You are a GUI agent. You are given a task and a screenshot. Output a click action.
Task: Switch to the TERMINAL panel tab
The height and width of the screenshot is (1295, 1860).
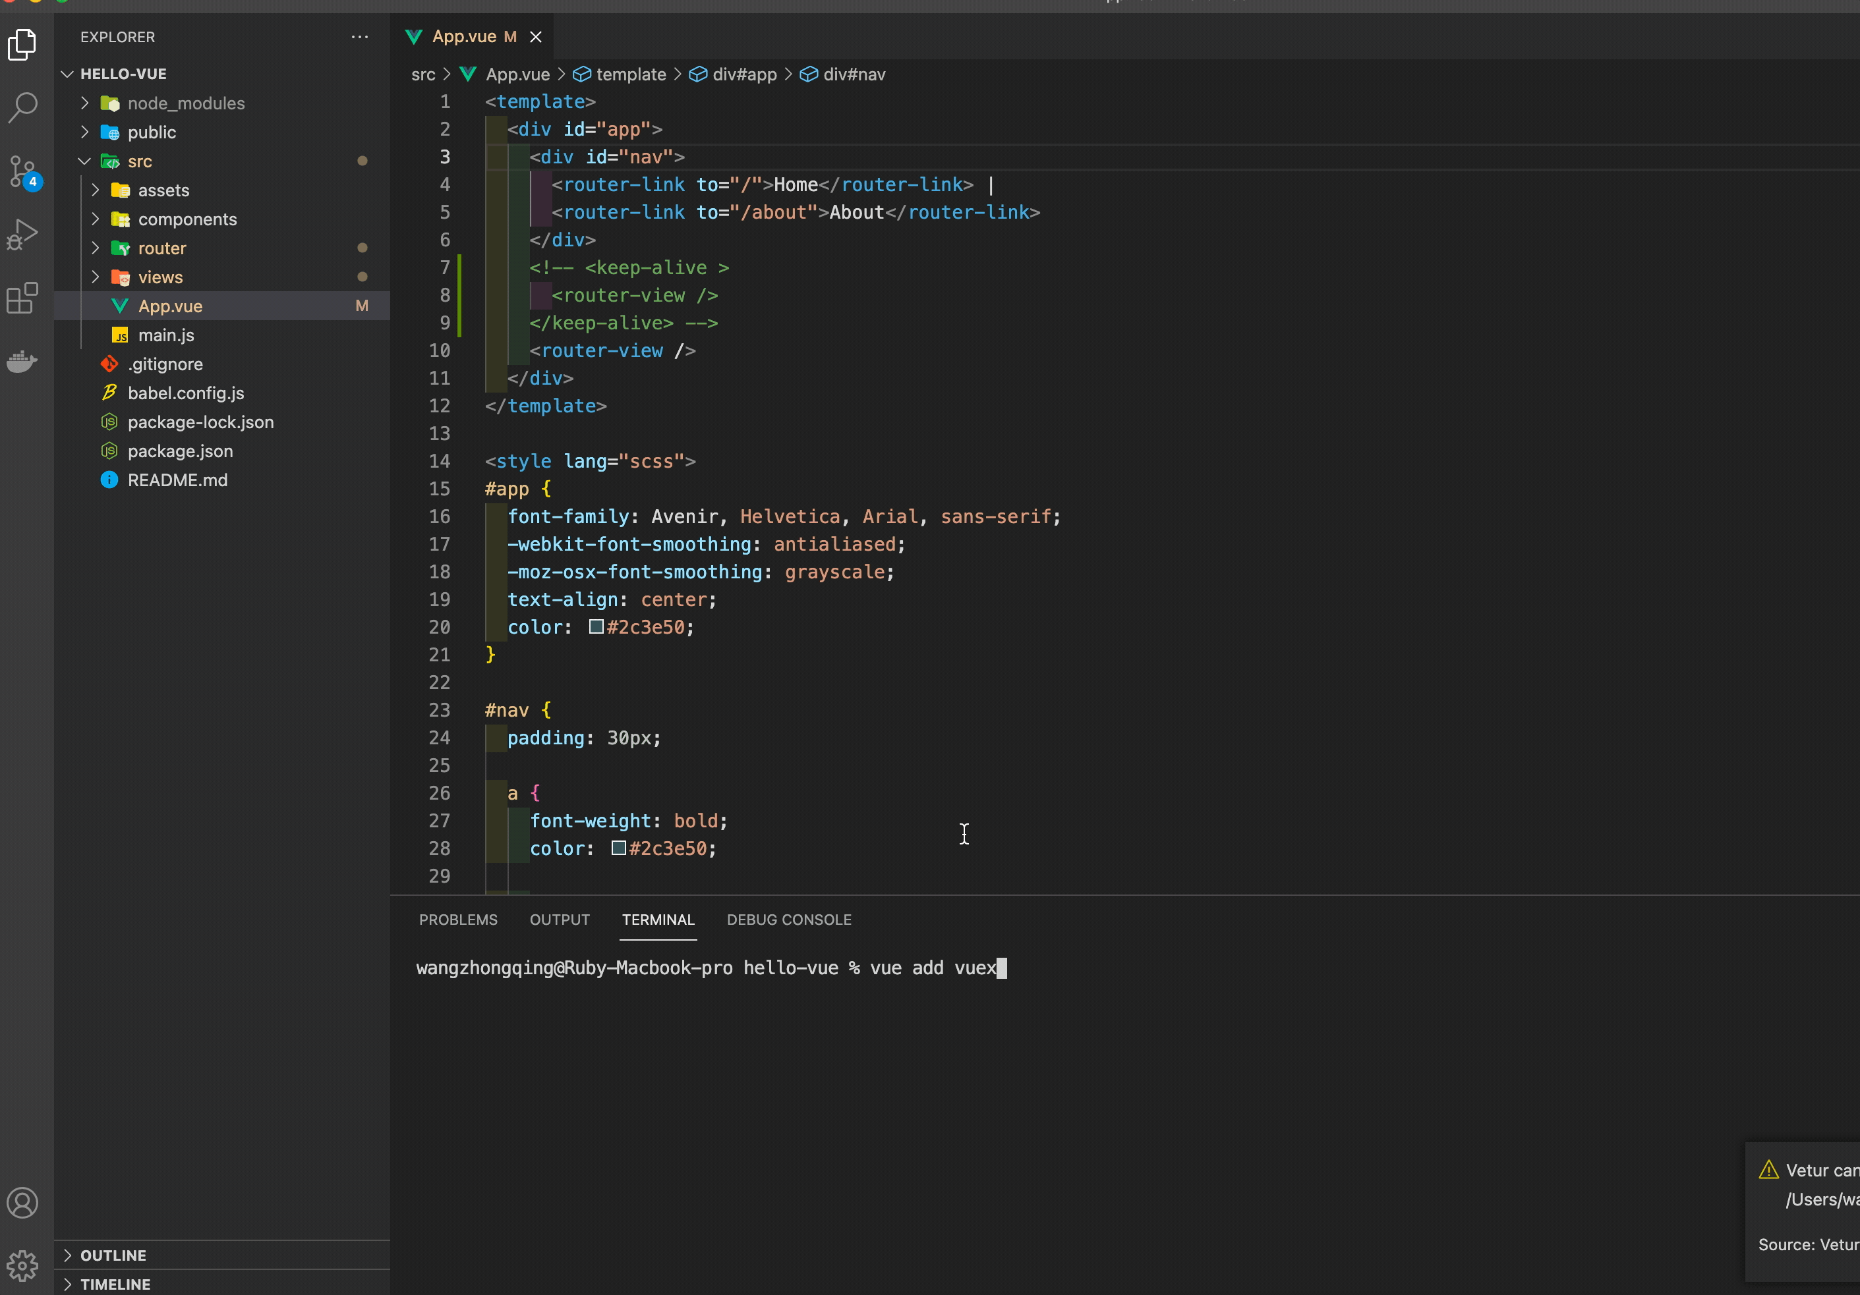tap(658, 920)
